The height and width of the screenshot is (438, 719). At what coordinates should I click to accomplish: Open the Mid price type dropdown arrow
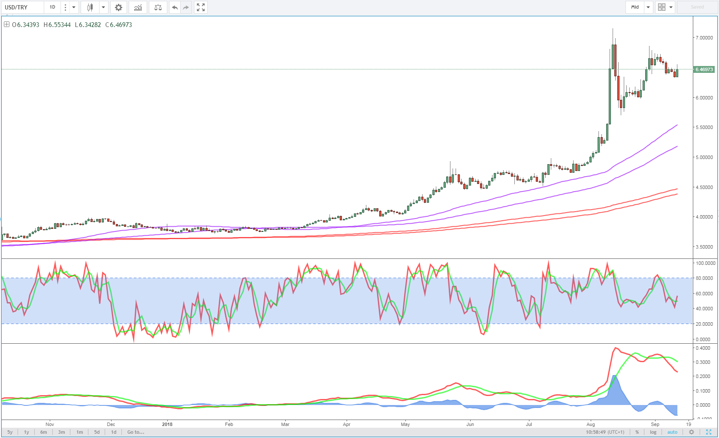click(648, 7)
